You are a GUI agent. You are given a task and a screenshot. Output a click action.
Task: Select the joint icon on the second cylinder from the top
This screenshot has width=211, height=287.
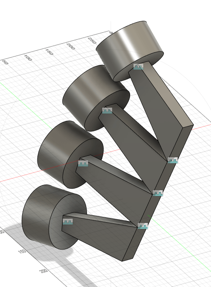pyautogui.click(x=107, y=110)
